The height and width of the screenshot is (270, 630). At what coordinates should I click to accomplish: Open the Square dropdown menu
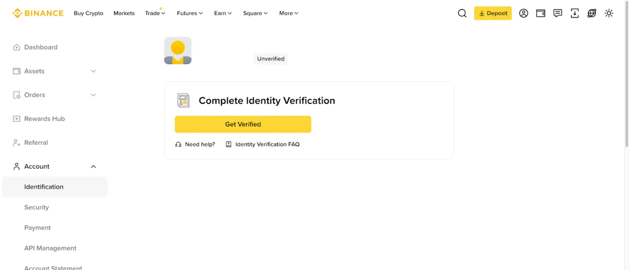(x=256, y=13)
